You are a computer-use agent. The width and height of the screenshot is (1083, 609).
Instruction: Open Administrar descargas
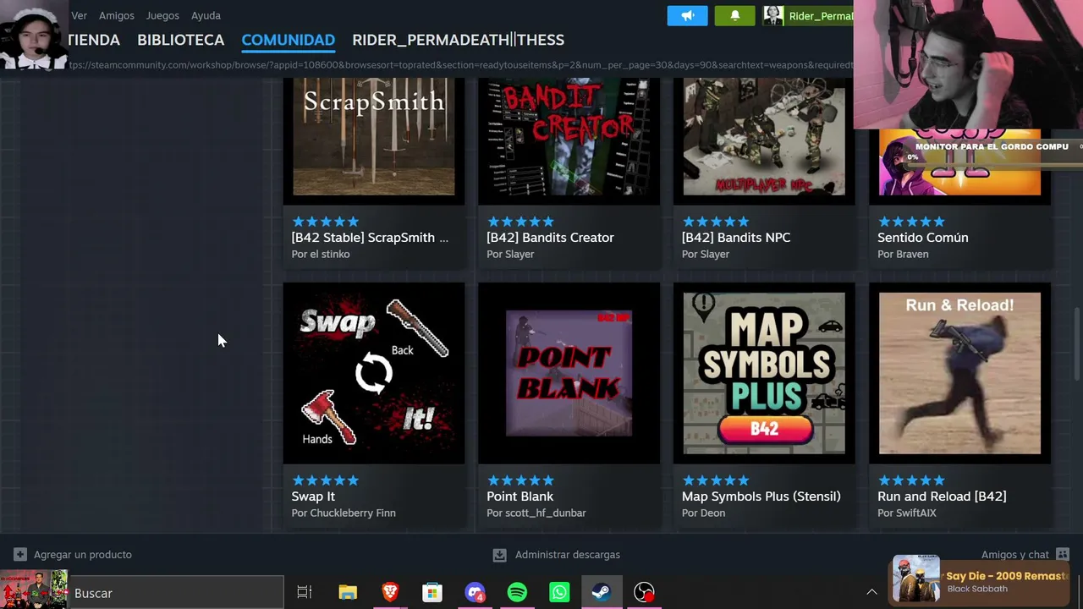coord(557,555)
